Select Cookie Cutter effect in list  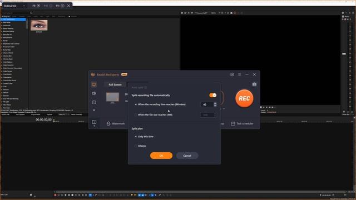(x=8, y=83)
